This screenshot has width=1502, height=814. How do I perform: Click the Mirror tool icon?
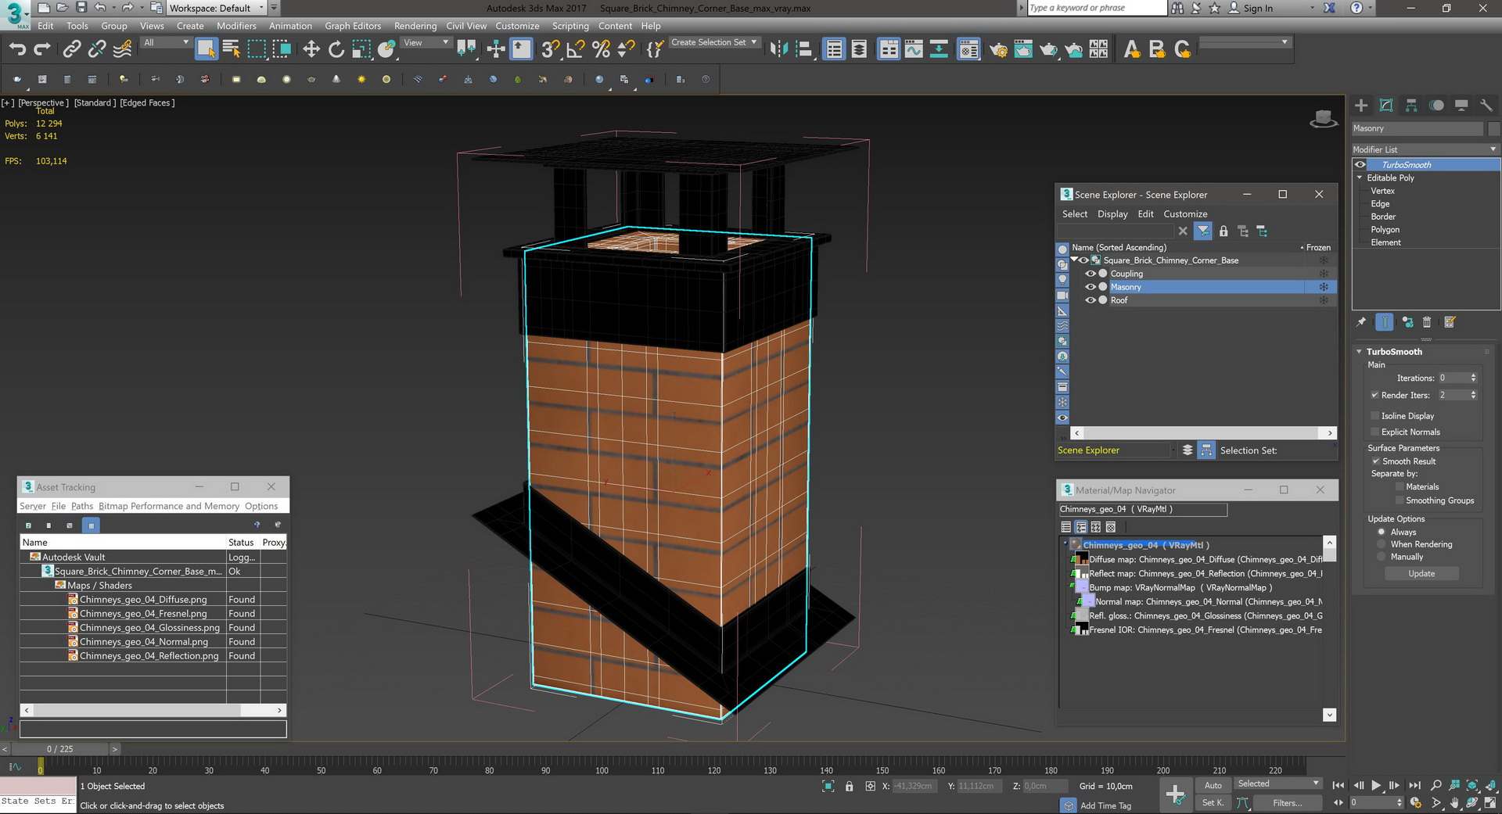(778, 49)
